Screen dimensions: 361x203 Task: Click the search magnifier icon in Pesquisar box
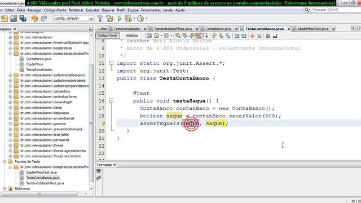(307, 10)
